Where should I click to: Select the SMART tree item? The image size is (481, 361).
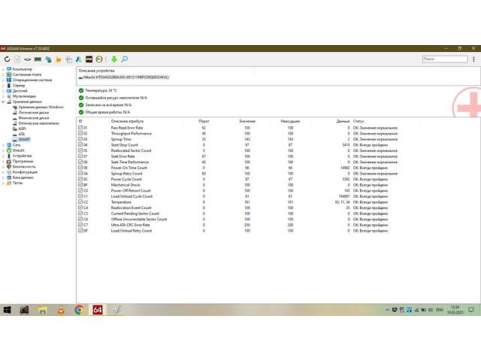coord(24,140)
